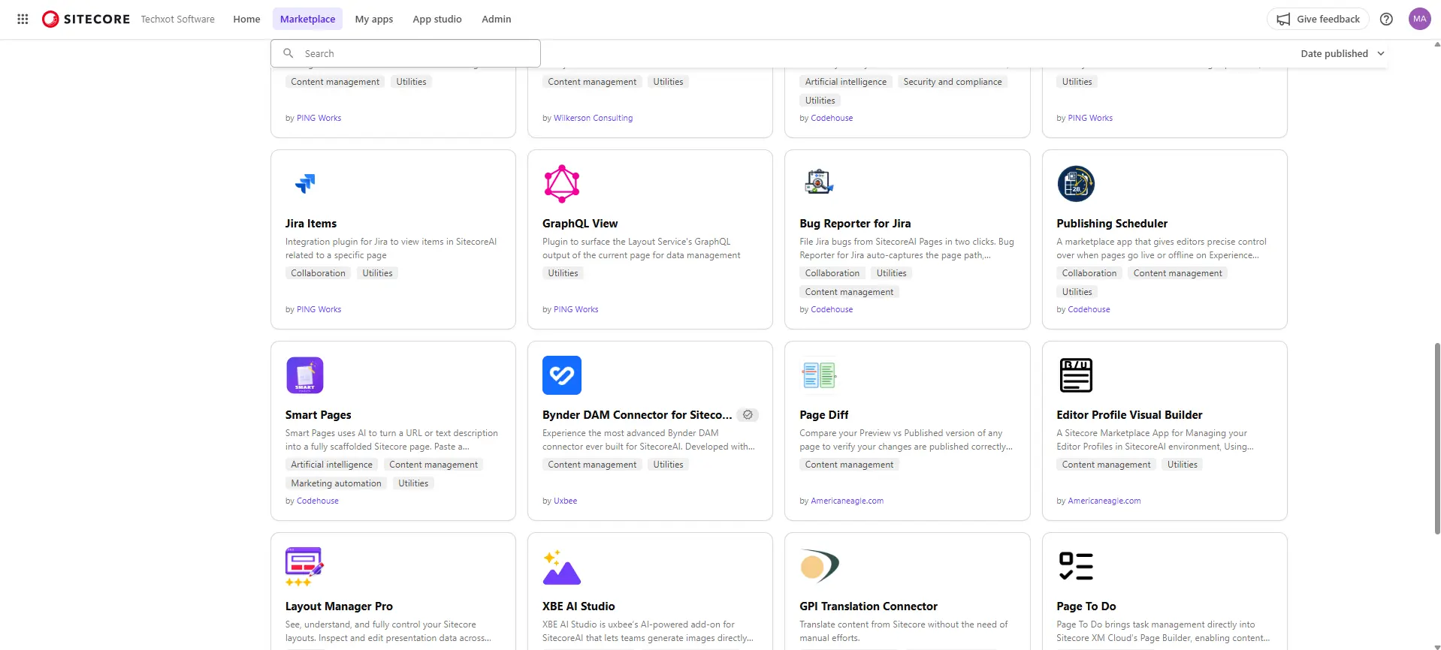
Task: Click the Layout Manager Pro icon
Action: (x=304, y=567)
